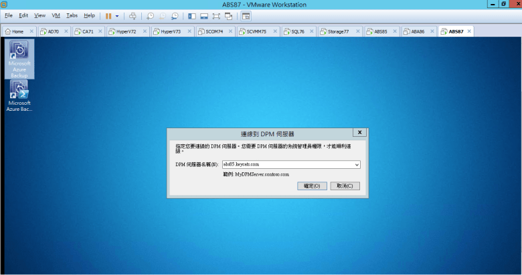Open the VM menu
Image resolution: width=522 pixels, height=275 pixels.
point(56,15)
